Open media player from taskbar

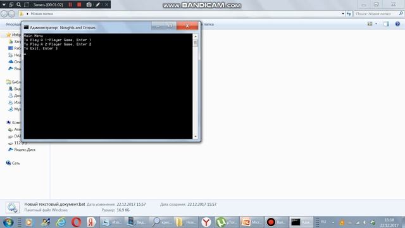coord(29,222)
